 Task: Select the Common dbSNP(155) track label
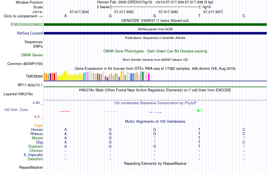coord(25,64)
